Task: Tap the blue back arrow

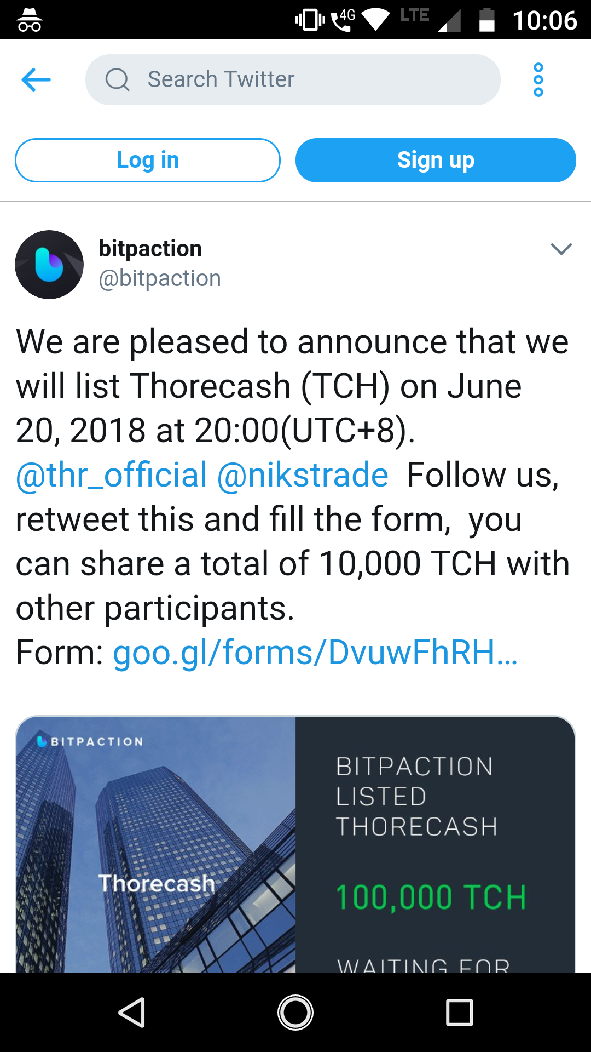Action: click(36, 80)
